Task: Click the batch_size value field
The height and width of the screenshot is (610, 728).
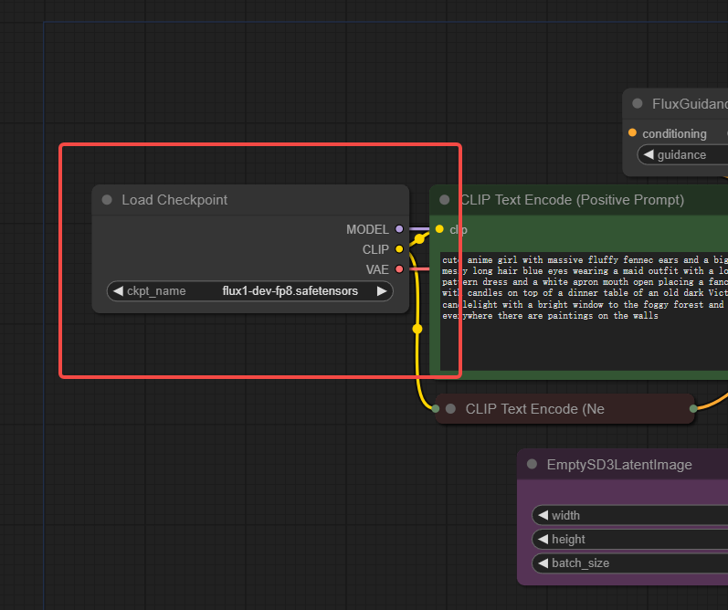Action: [x=630, y=563]
